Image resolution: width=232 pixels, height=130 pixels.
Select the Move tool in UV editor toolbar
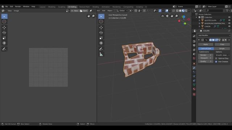pyautogui.click(x=4, y=27)
